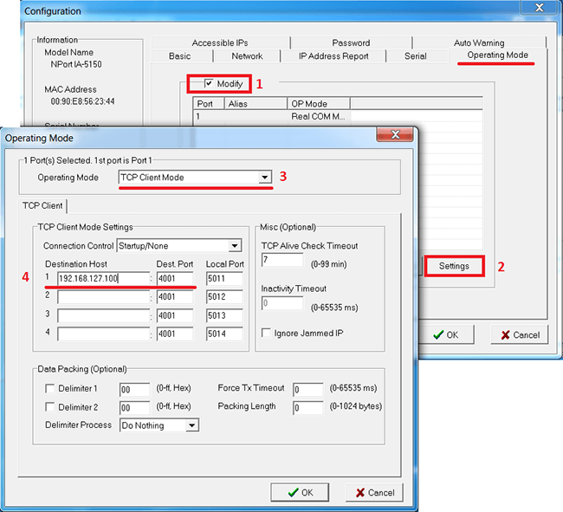Click the Inactivity Timeout field
Screen dimensions: 563x512
click(x=282, y=303)
